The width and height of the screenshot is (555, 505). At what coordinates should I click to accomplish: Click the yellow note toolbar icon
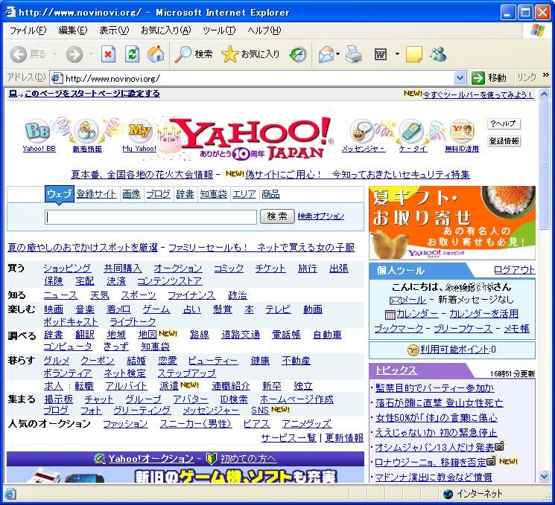coord(413,54)
